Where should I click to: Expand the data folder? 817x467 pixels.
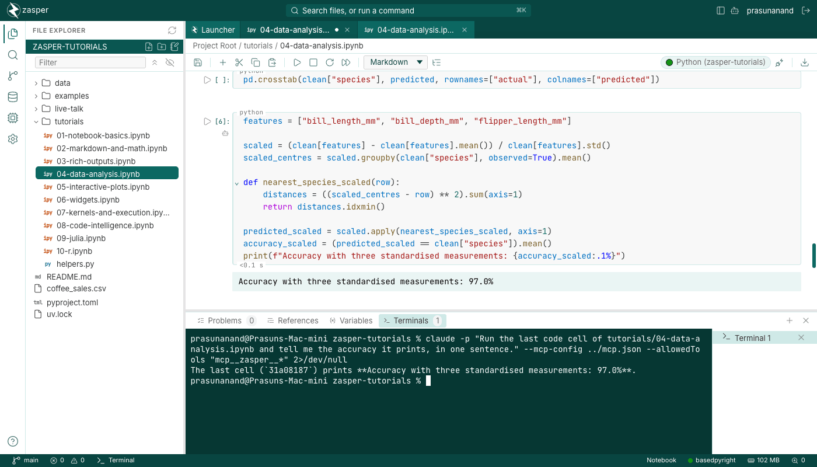pos(36,83)
